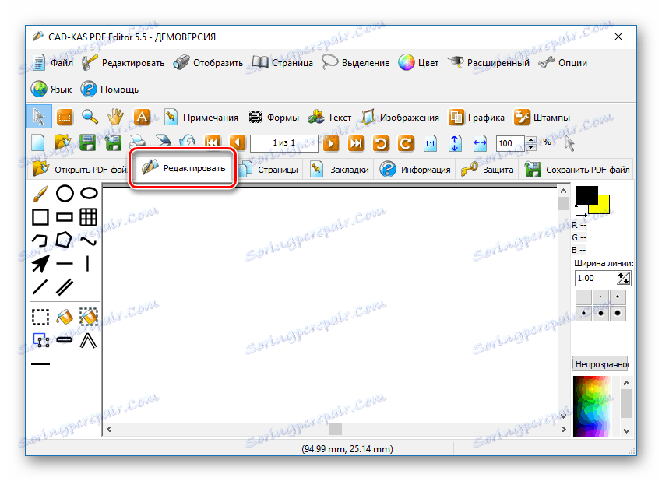Click the black foreground color swatch

[586, 195]
